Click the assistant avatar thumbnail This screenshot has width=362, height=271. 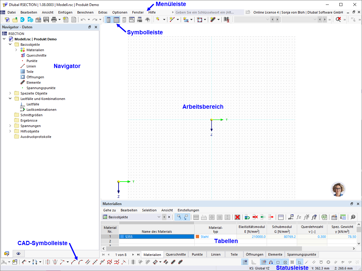click(338, 189)
